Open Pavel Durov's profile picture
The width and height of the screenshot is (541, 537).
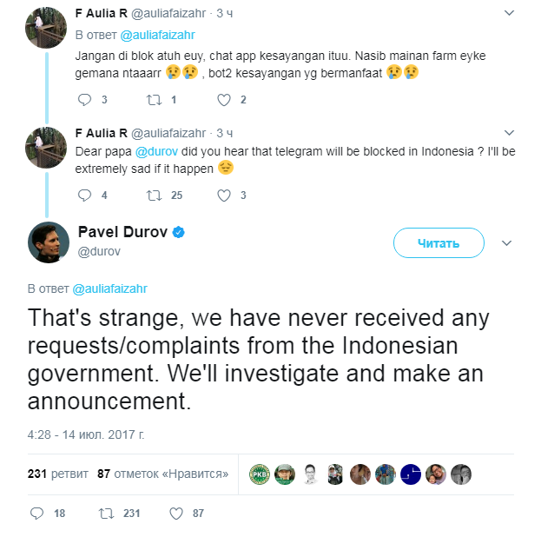[x=49, y=242]
